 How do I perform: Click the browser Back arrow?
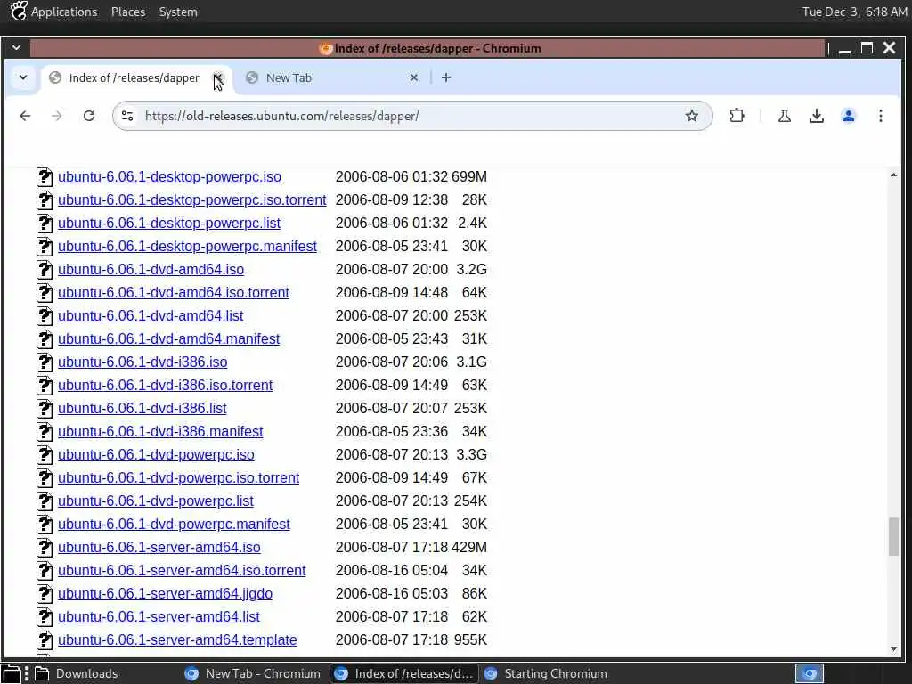click(25, 116)
